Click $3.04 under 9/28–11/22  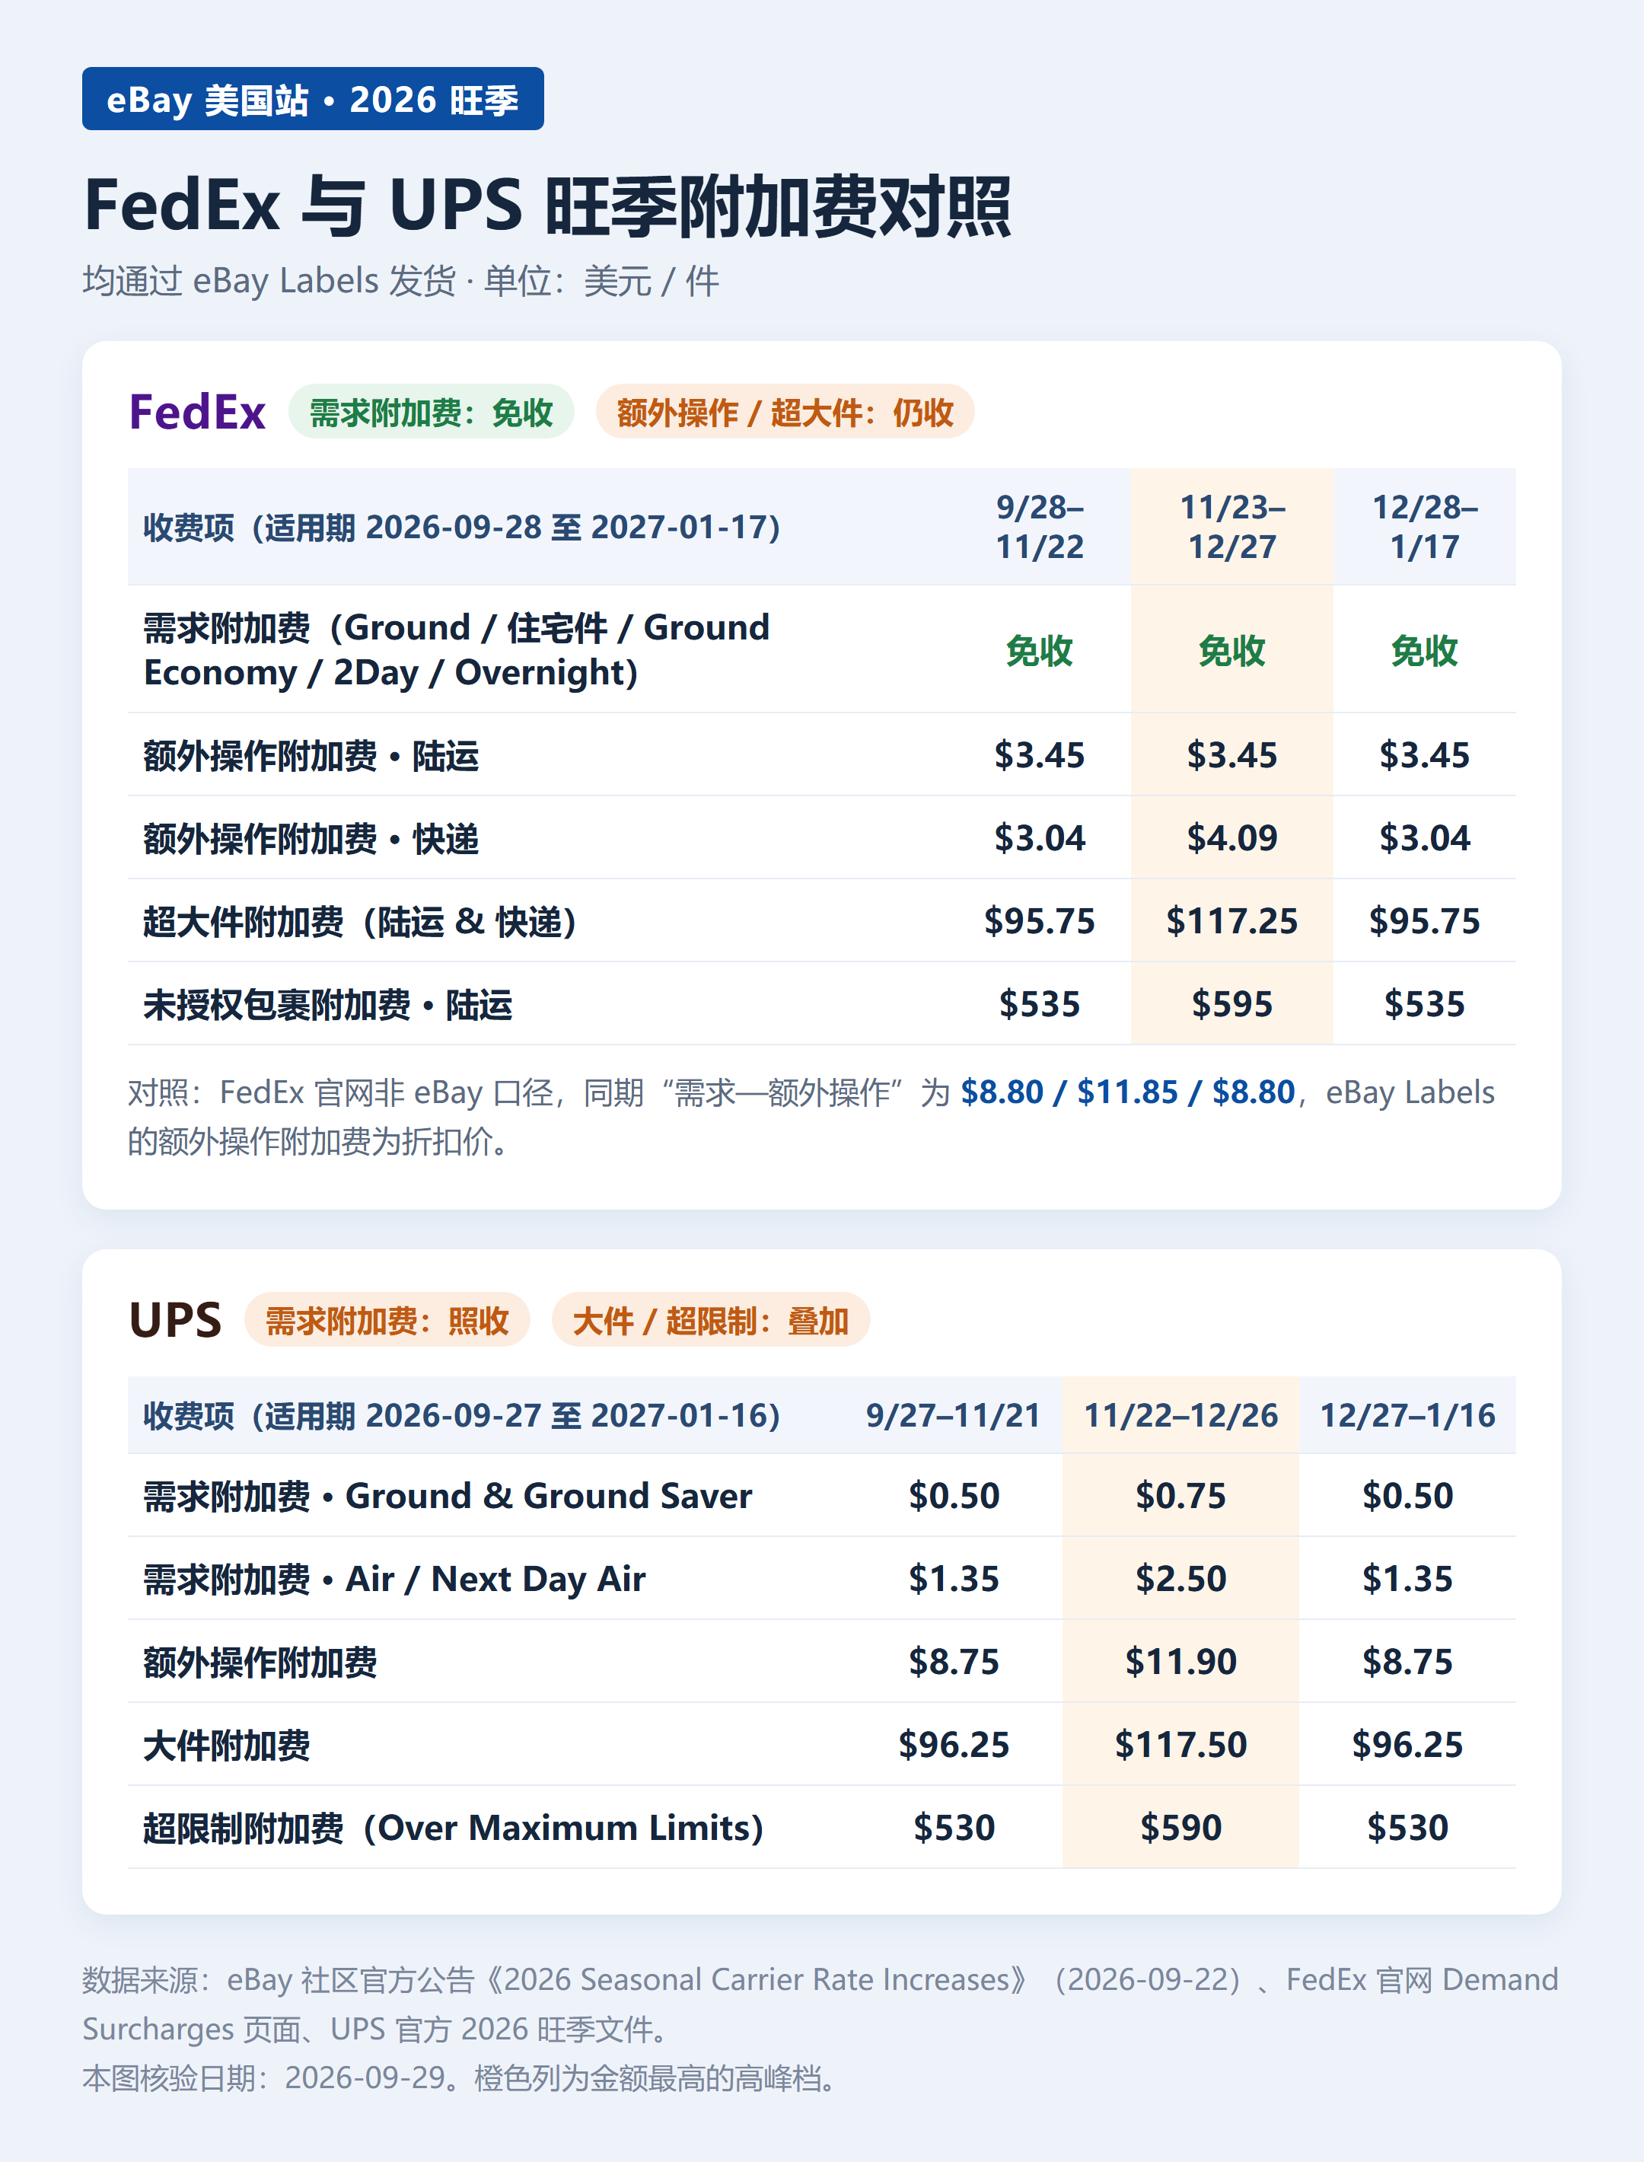click(1039, 838)
